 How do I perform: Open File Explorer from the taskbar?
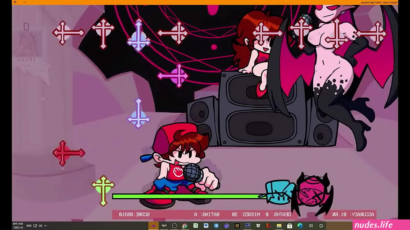tap(279, 226)
